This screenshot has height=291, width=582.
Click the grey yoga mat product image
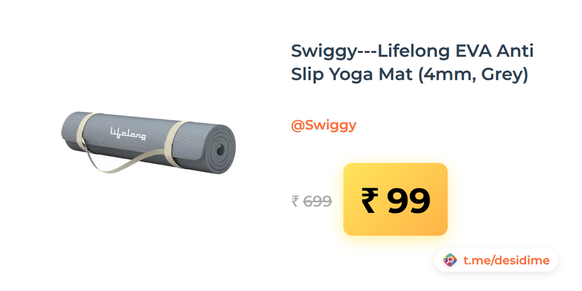click(148, 142)
